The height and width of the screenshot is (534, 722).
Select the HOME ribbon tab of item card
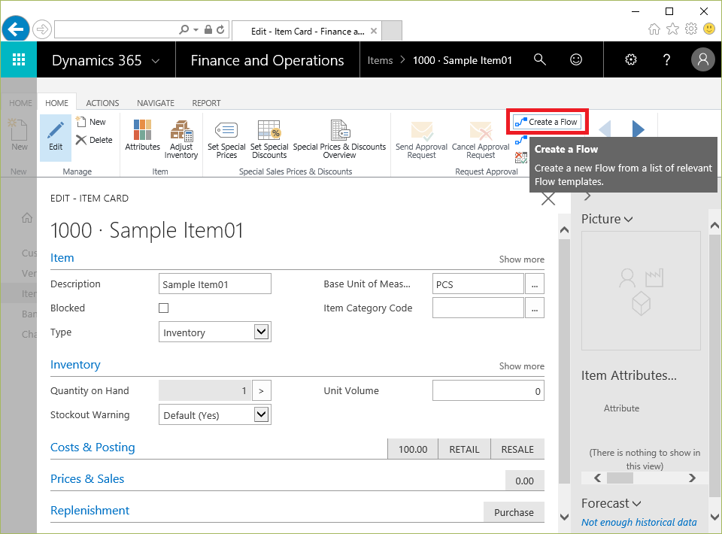point(56,103)
